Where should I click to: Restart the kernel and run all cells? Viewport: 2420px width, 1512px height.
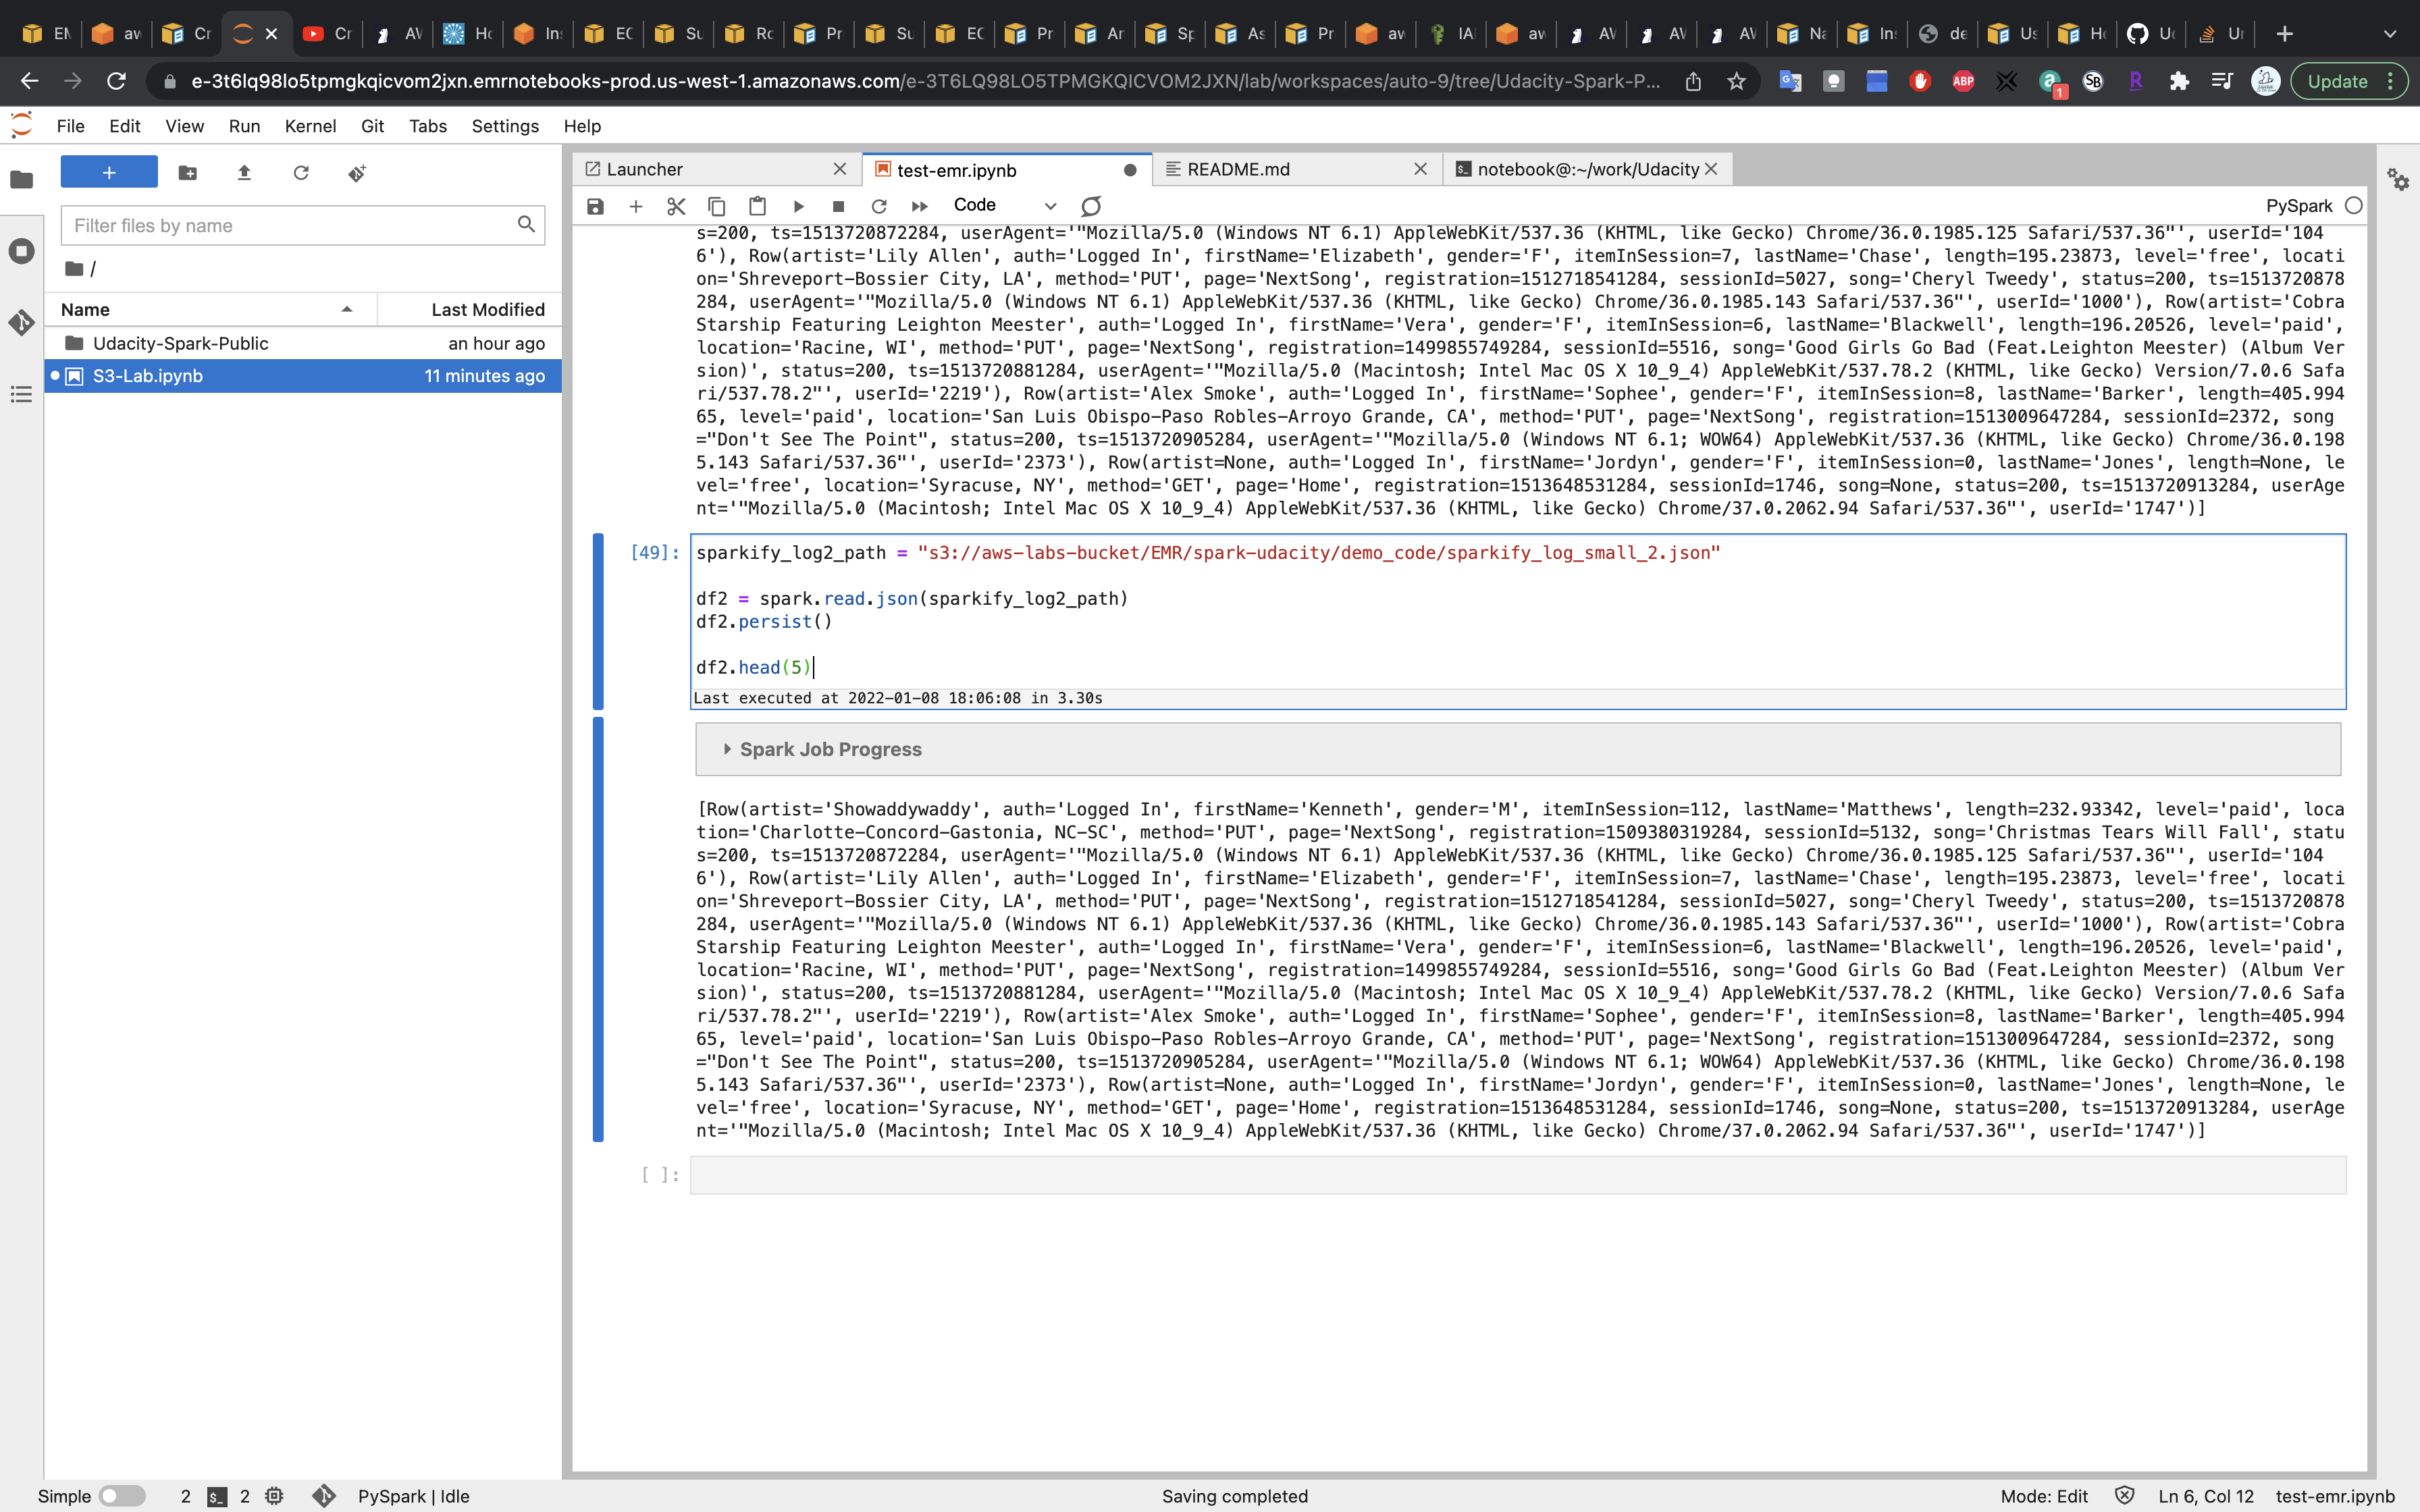[x=919, y=206]
